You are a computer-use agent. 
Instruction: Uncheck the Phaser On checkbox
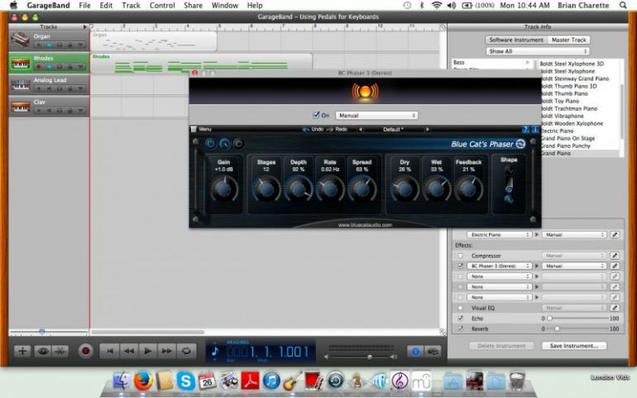(316, 116)
